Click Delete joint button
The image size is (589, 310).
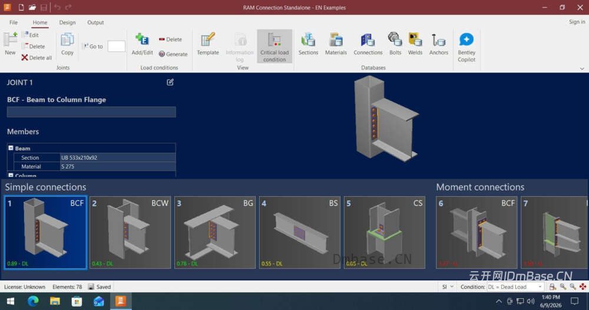click(x=33, y=46)
